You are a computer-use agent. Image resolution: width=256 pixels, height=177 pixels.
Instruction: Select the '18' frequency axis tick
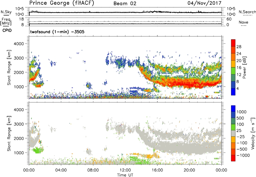pos(21,19)
